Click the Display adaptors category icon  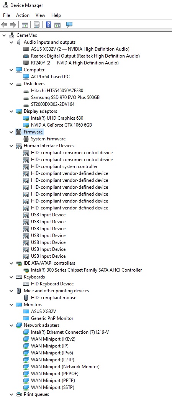click(19, 111)
